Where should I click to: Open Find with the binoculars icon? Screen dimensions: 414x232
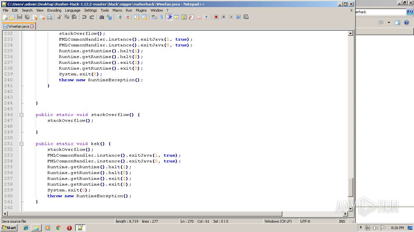(x=102, y=17)
